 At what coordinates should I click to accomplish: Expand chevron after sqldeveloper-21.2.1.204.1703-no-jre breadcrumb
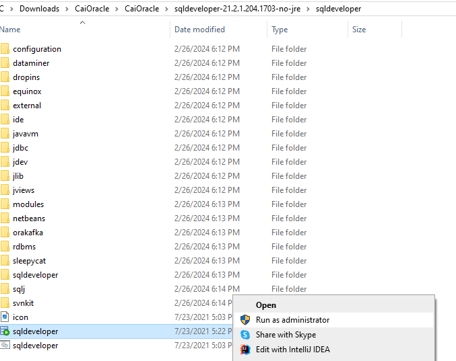(308, 9)
